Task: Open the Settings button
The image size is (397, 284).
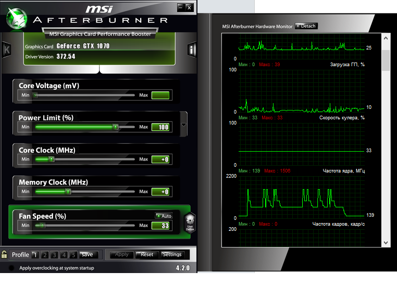Action: (x=172, y=254)
